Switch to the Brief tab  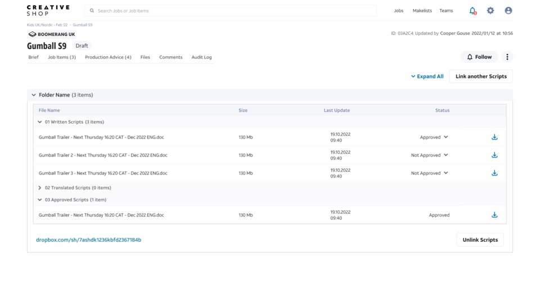click(x=33, y=57)
